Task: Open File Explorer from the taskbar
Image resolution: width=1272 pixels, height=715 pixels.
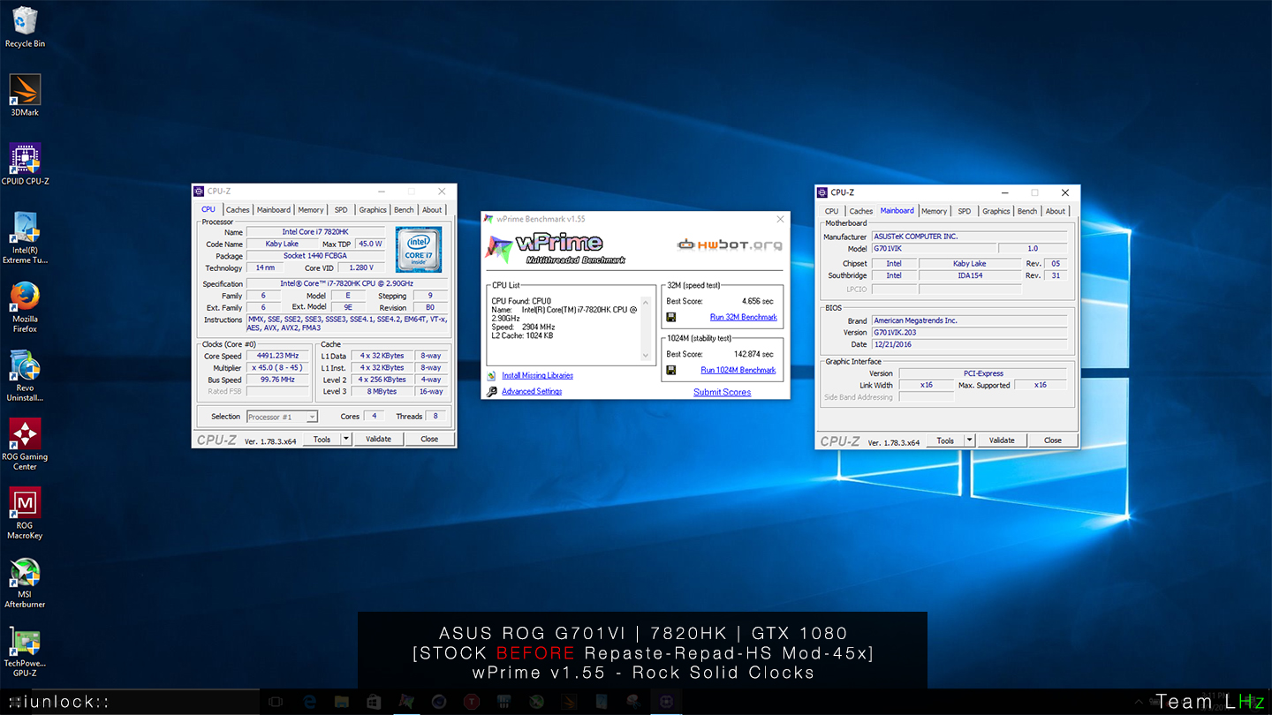Action: coord(341,702)
